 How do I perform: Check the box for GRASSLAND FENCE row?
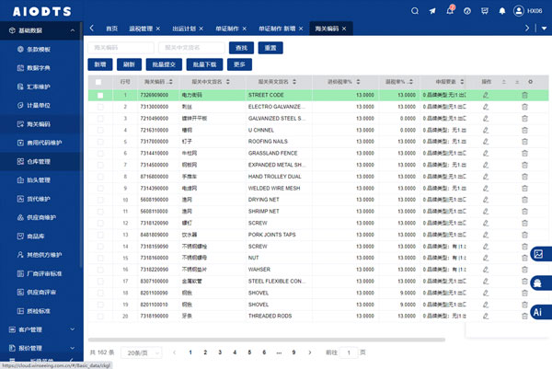click(99, 155)
